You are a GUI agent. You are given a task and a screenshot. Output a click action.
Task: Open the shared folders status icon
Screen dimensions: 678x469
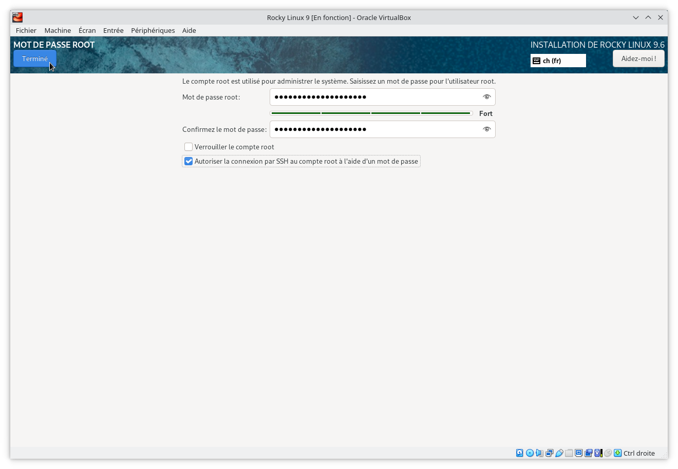coord(569,453)
